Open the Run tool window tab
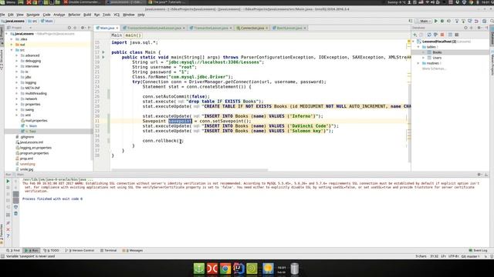This screenshot has width=494, height=277. click(32, 250)
